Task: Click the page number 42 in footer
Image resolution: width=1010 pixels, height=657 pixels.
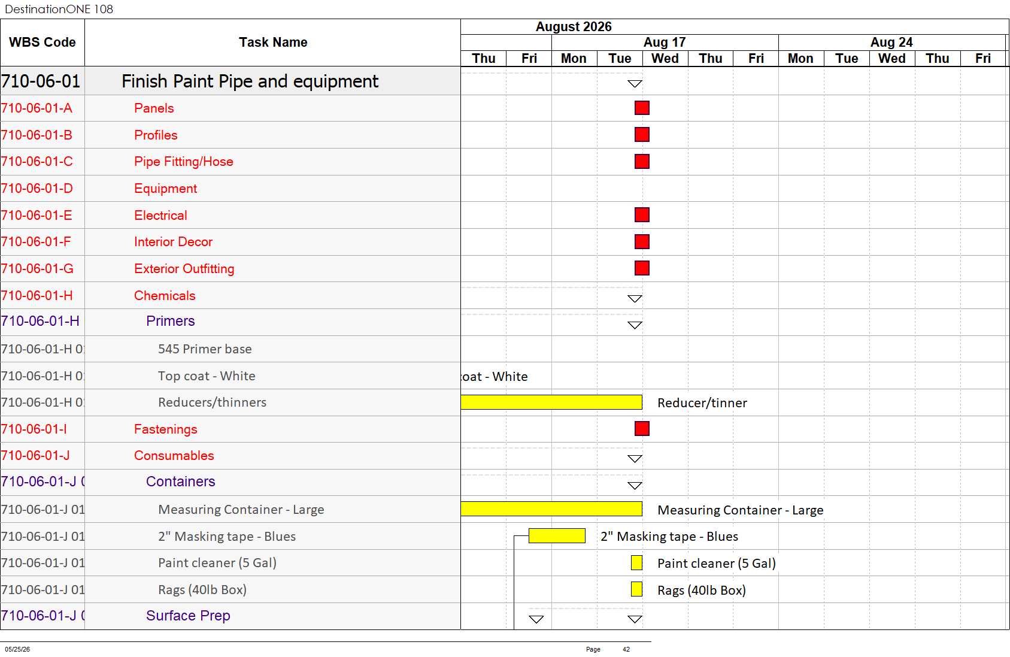Action: [626, 649]
